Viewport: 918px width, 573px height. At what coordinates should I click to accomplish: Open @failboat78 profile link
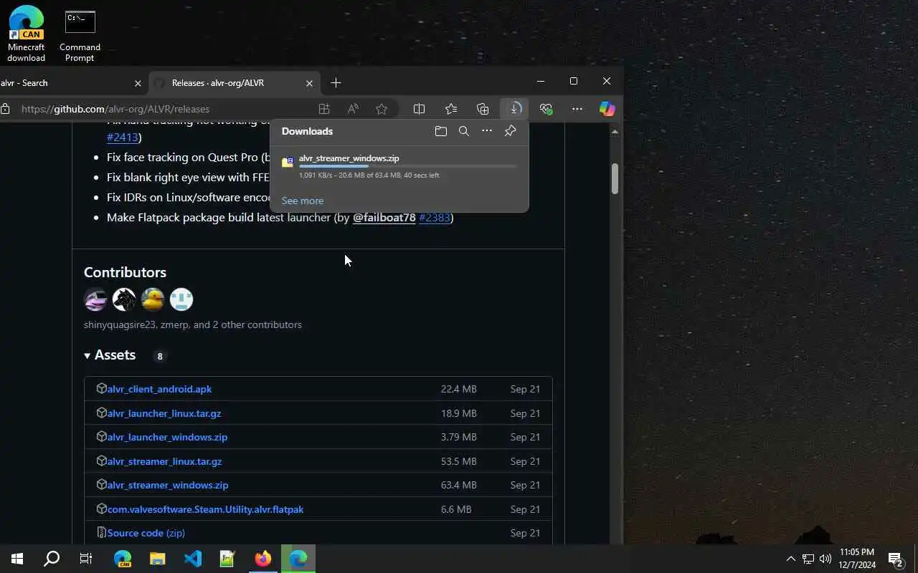pyautogui.click(x=384, y=217)
